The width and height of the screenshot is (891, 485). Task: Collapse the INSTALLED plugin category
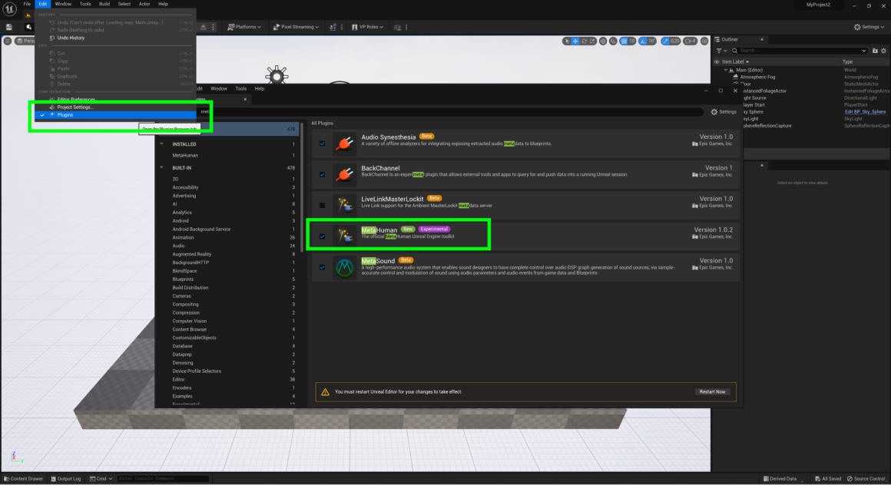point(161,144)
